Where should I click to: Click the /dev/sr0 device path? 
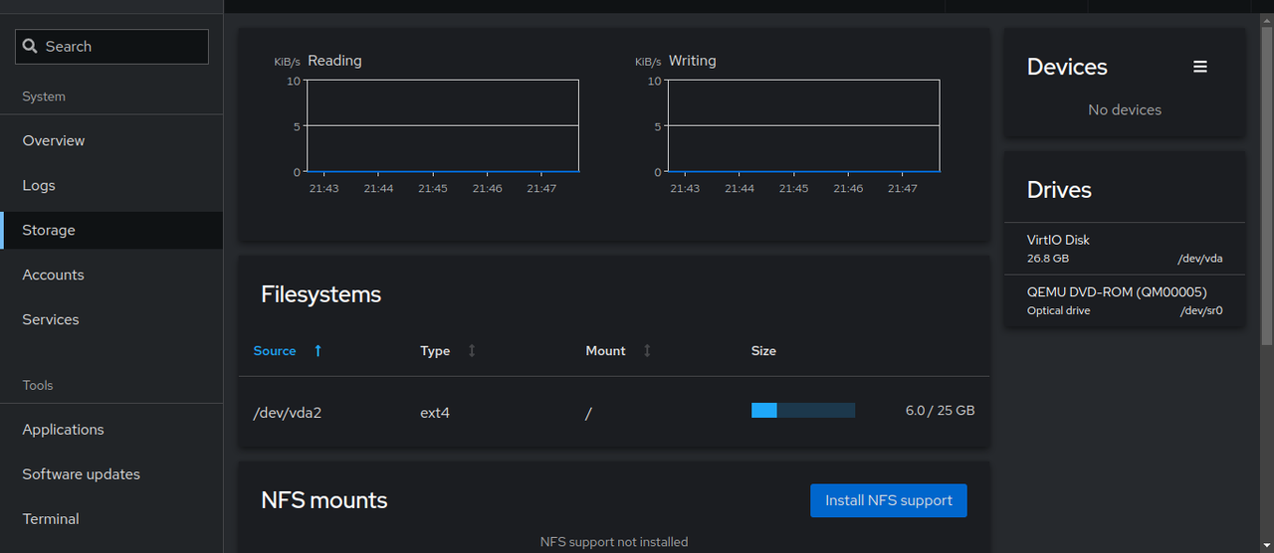pyautogui.click(x=1201, y=310)
